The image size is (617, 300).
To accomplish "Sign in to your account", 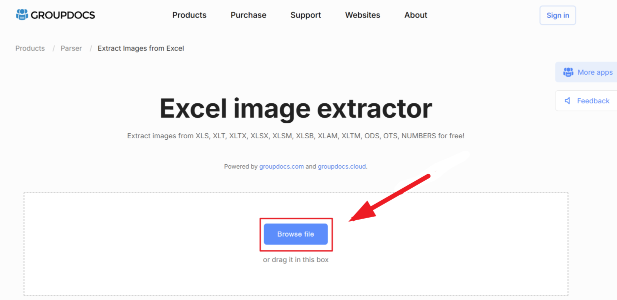I will coord(557,15).
